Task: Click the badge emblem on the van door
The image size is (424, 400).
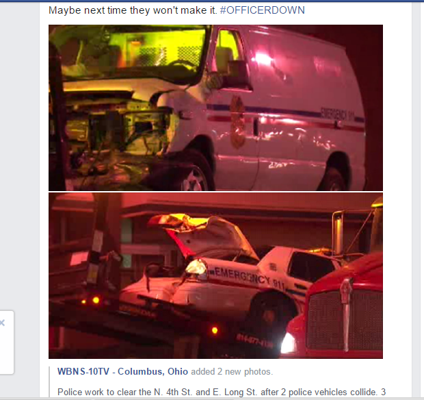Action: point(237,122)
